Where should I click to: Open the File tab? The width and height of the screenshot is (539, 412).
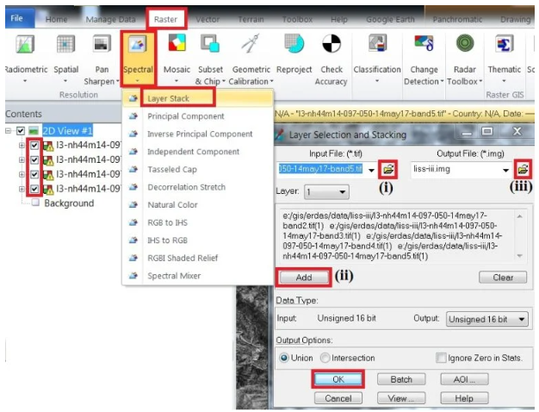tap(17, 18)
